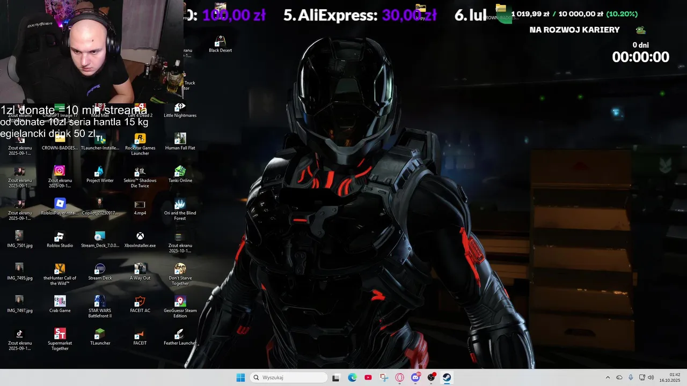
Task: Select the IMG_7497.jpg file
Action: [x=20, y=305]
